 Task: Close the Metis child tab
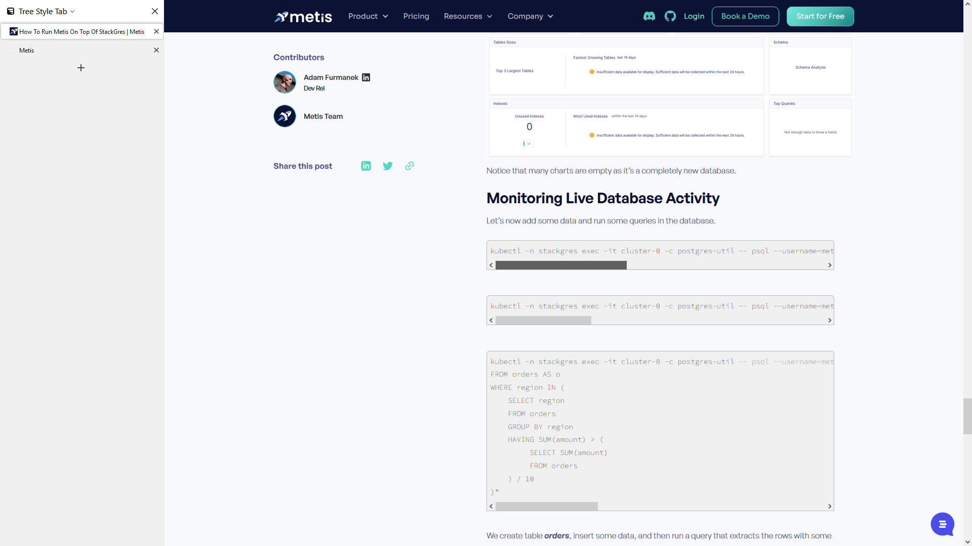(156, 50)
